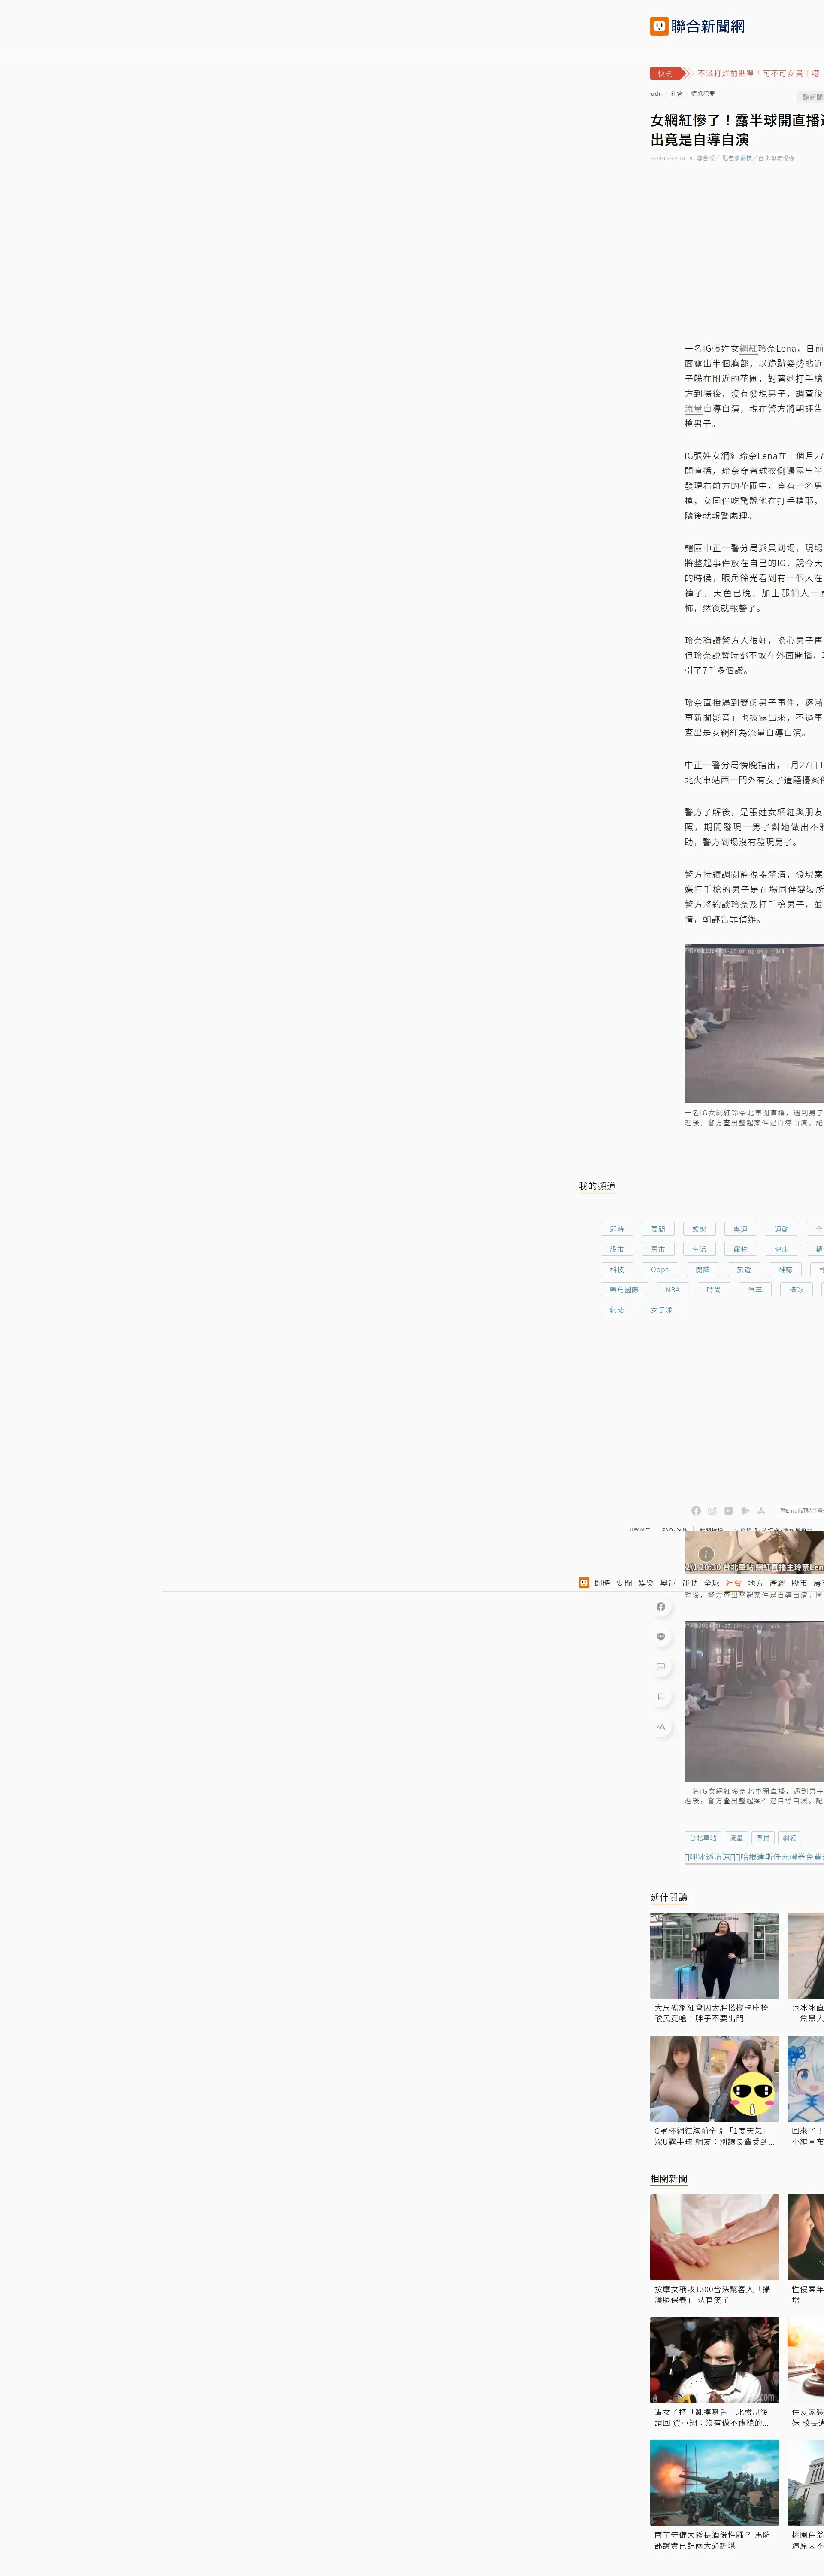The height and width of the screenshot is (2576, 824).
Task: Click the 聯合新聞網 logo at top
Action: pos(697,26)
